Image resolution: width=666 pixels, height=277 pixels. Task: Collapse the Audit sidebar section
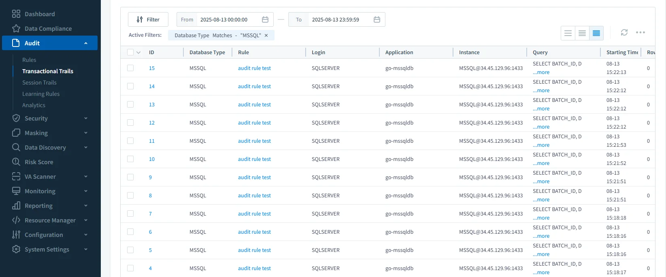(85, 43)
